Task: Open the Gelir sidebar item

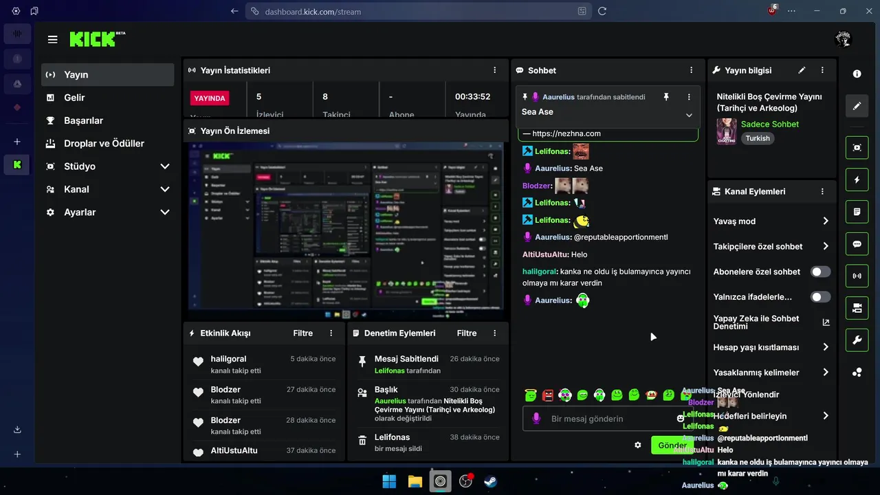Action: pos(107,98)
